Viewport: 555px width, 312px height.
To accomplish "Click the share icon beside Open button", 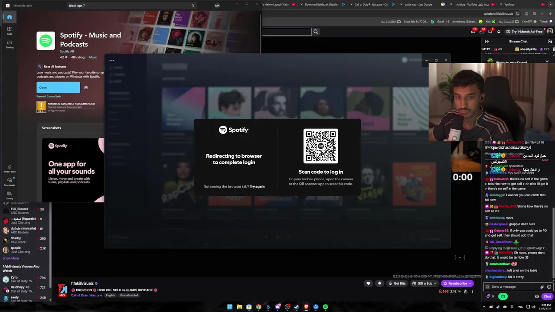I will pyautogui.click(x=86, y=88).
